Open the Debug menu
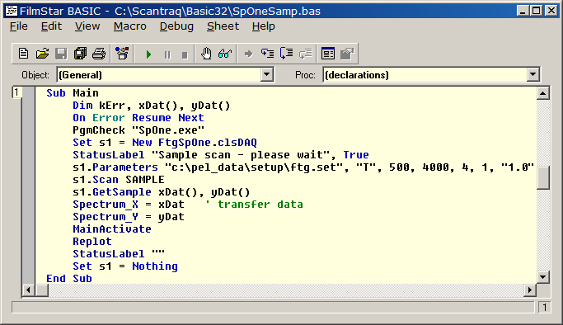Viewport: 563px width, 325px height. click(176, 26)
